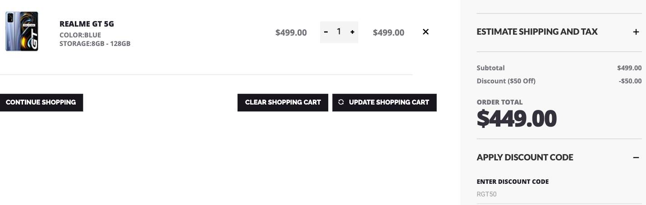
Task: Click the Estimate Shipping and Tax heading
Action: point(537,32)
